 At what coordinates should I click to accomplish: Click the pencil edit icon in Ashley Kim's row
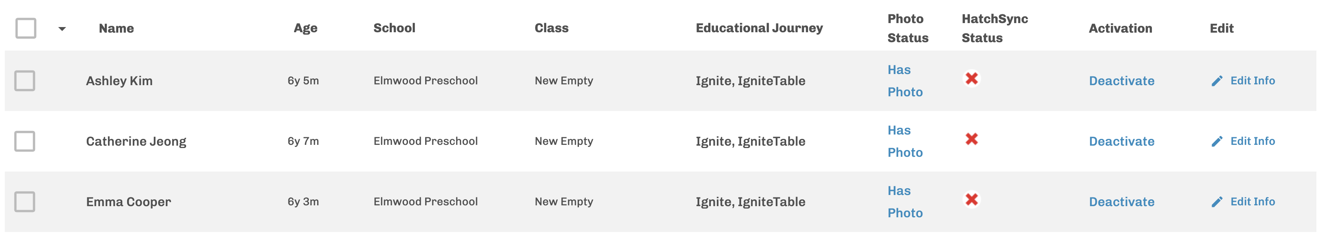(1217, 81)
